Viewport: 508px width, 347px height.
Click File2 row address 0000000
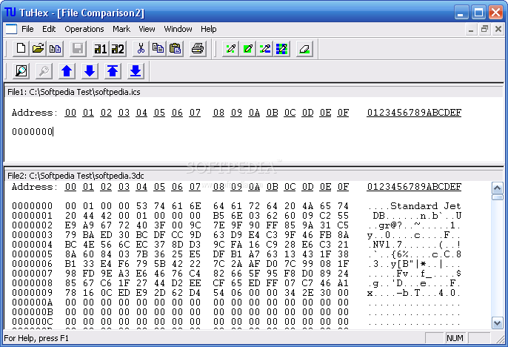point(32,206)
